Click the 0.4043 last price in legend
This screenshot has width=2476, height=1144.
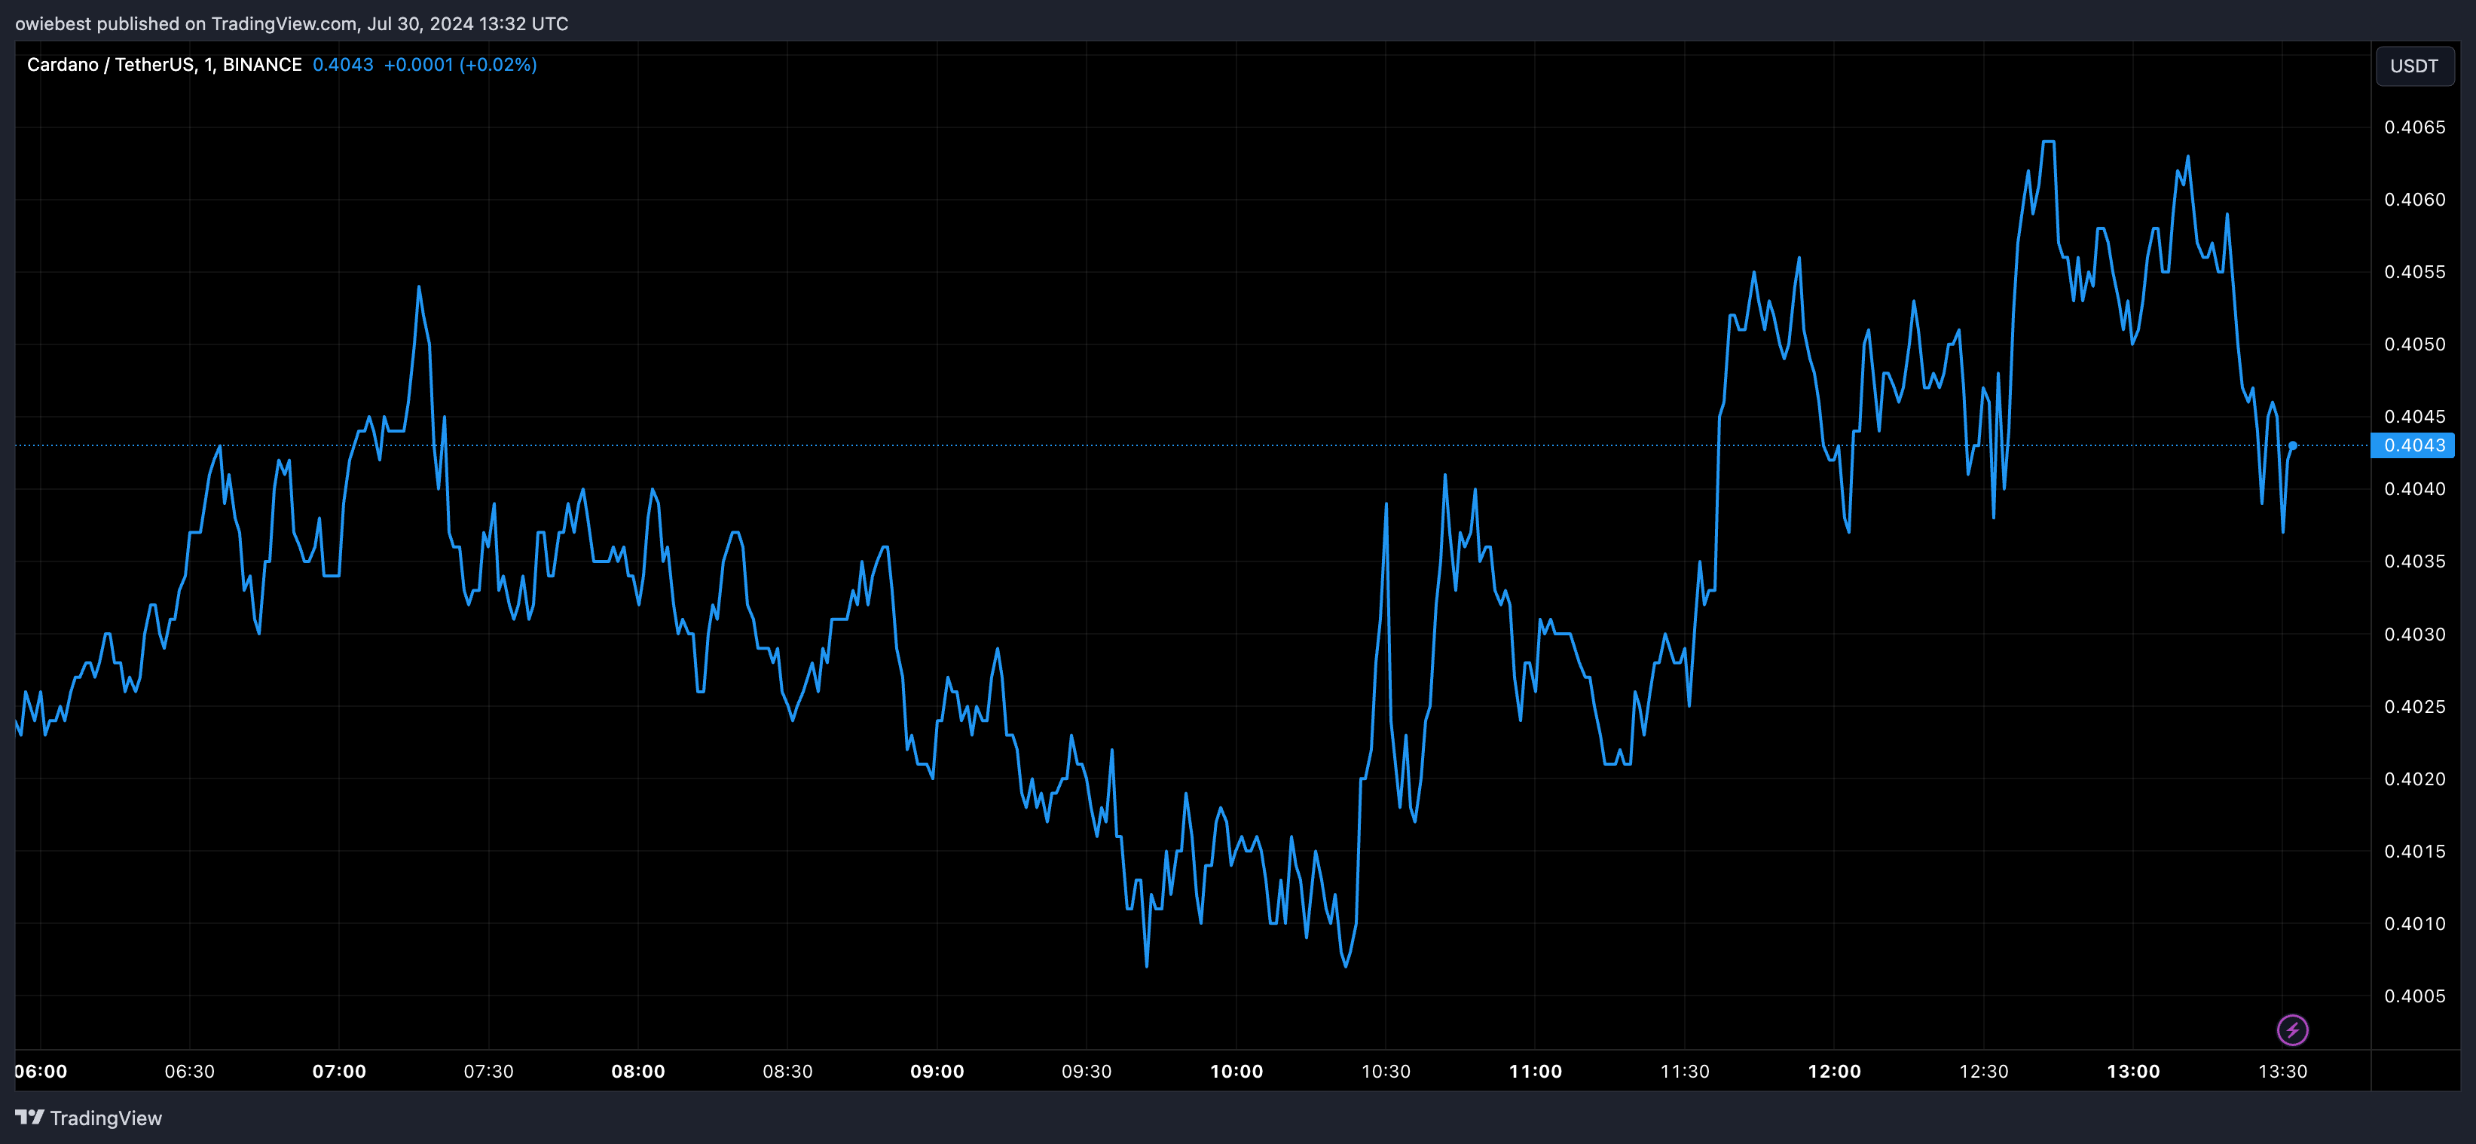tap(343, 64)
